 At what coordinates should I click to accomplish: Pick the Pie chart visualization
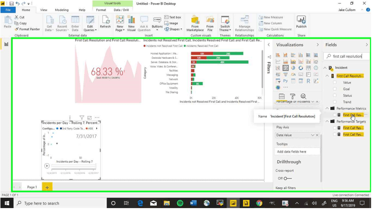click(x=293, y=68)
